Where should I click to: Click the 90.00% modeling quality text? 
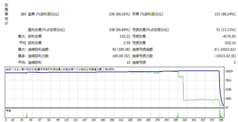tap(109, 69)
